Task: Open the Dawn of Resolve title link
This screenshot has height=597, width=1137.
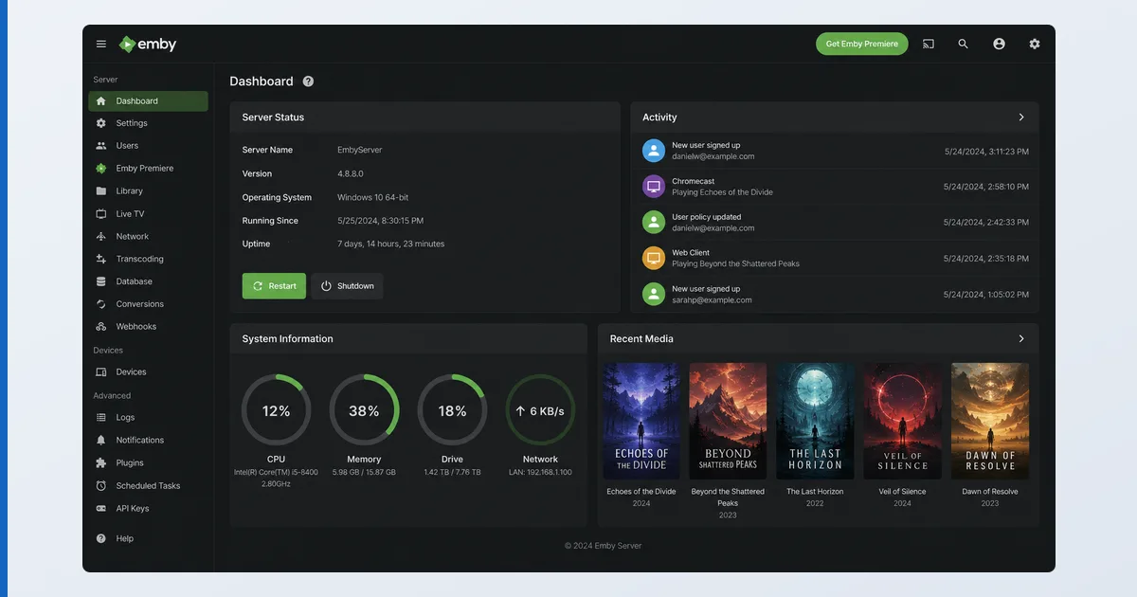Action: [990, 492]
